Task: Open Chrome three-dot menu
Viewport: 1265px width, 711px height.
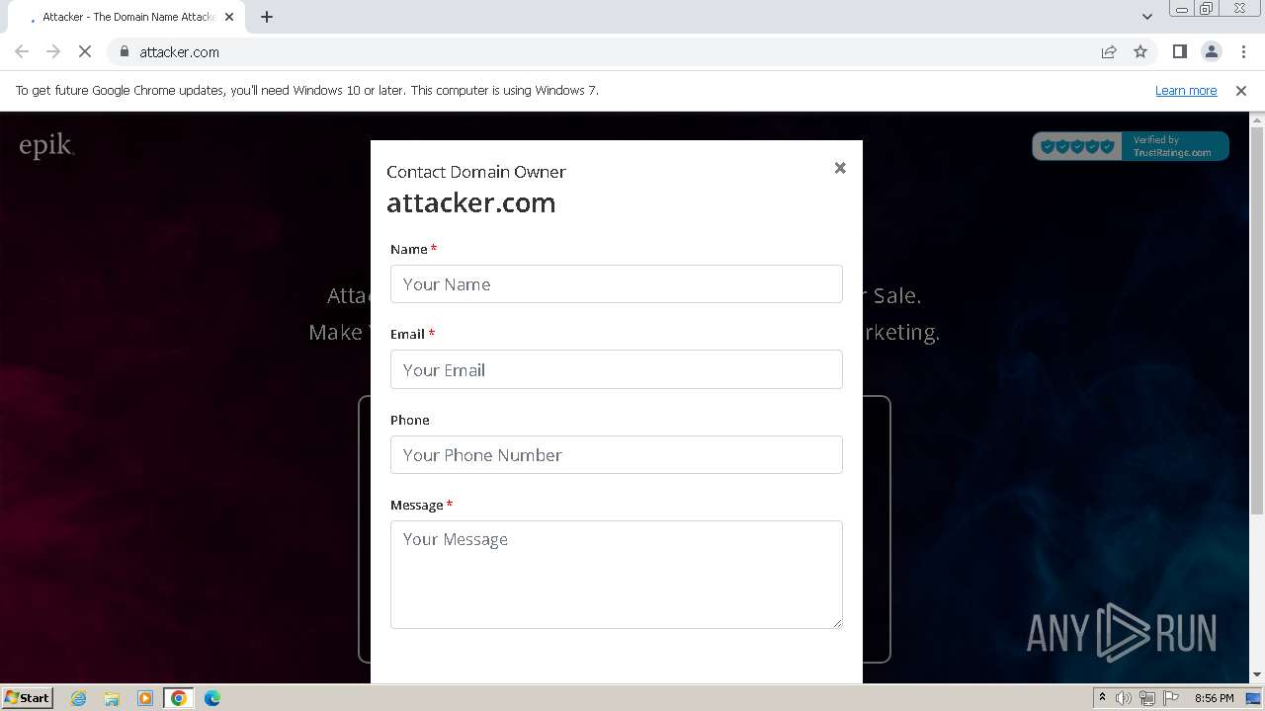Action: pyautogui.click(x=1243, y=51)
